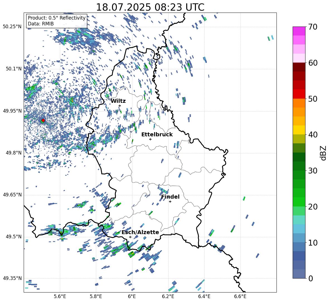Viewport: 330px width, 302px height.
Task: Click the 50 tick on colorbar
Action: (313, 99)
